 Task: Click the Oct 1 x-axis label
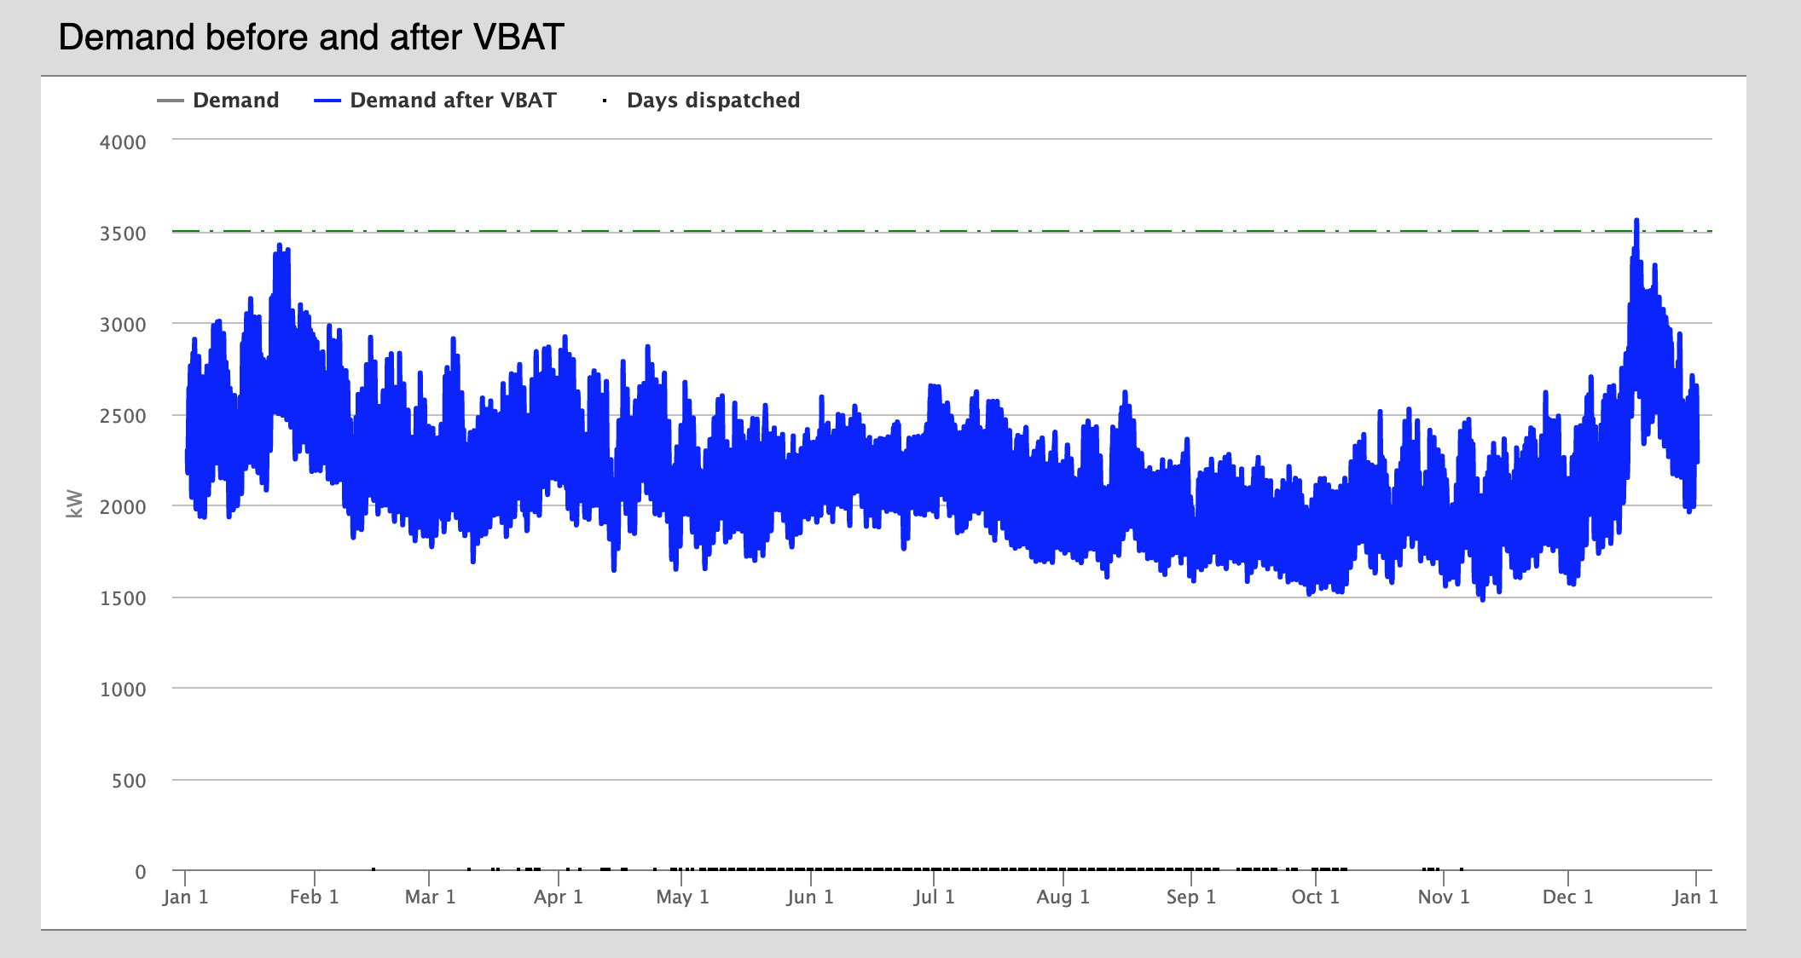click(1315, 897)
